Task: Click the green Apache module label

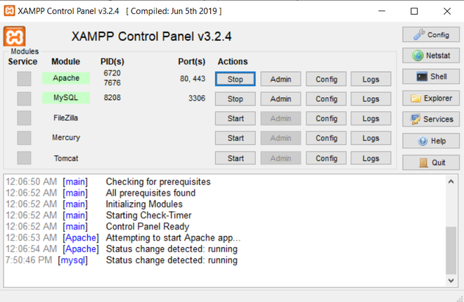Action: [66, 78]
